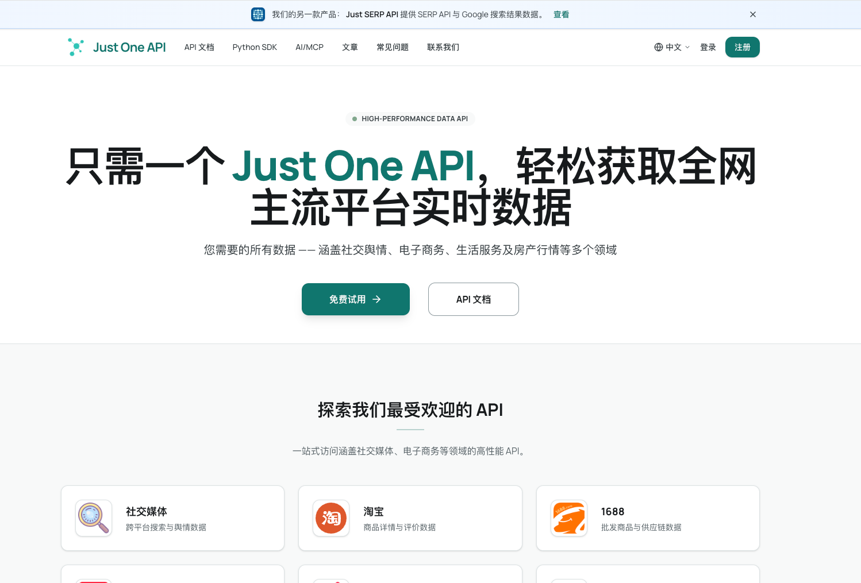Click the 注册 button
861x583 pixels.
click(x=743, y=47)
